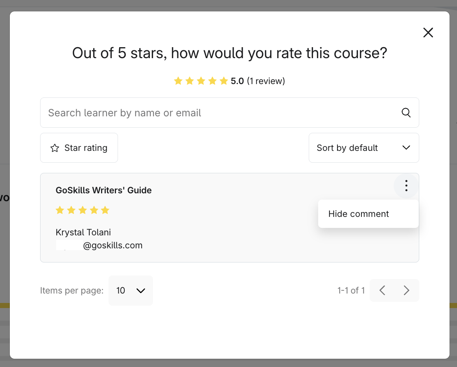Expand the Sort by default dropdown
The width and height of the screenshot is (457, 367).
coord(364,148)
